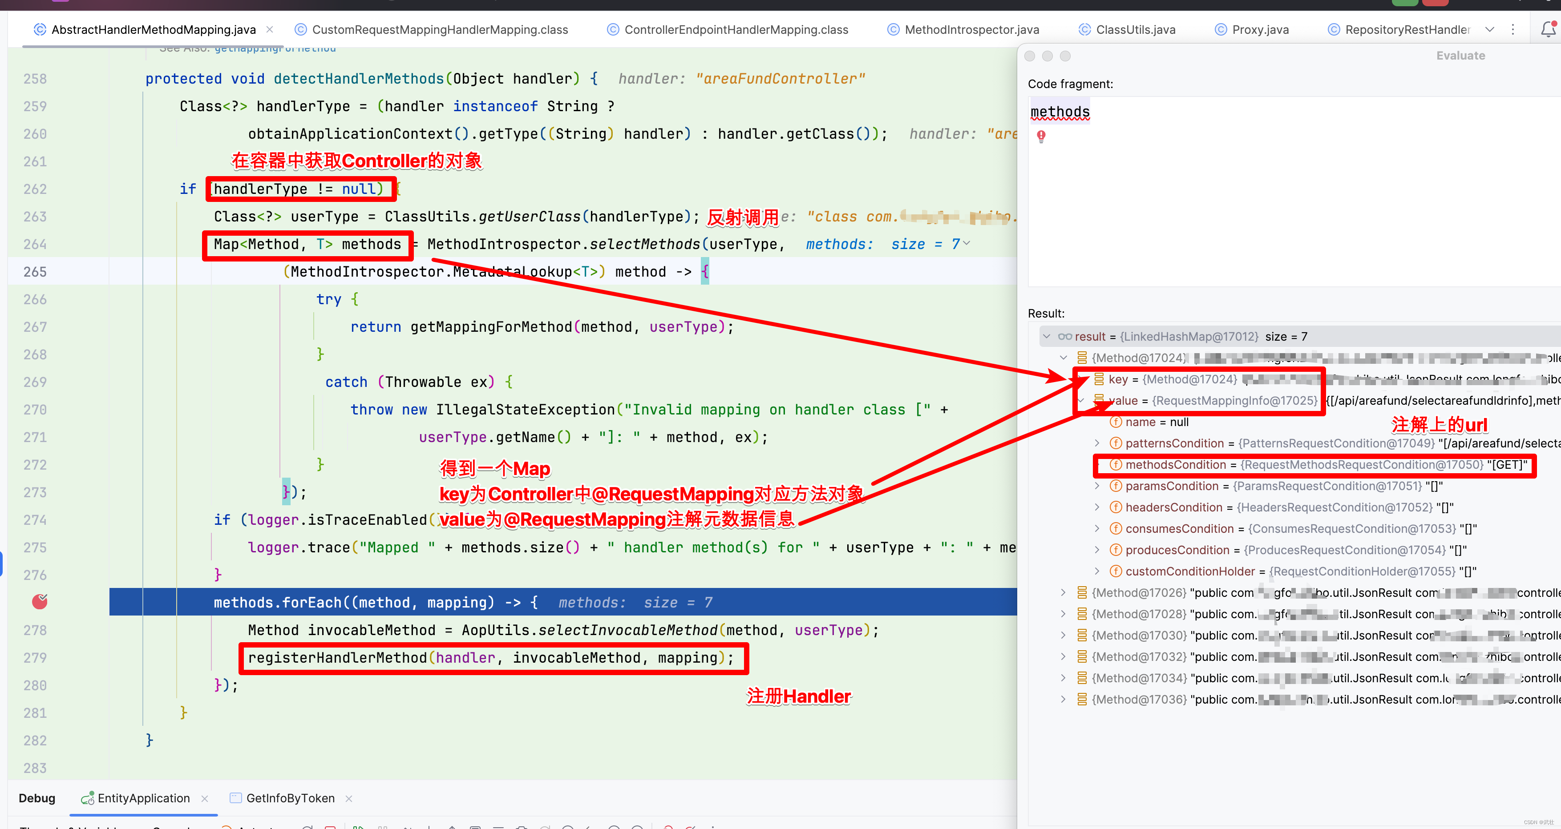Expand the producesCondition field

(1097, 550)
